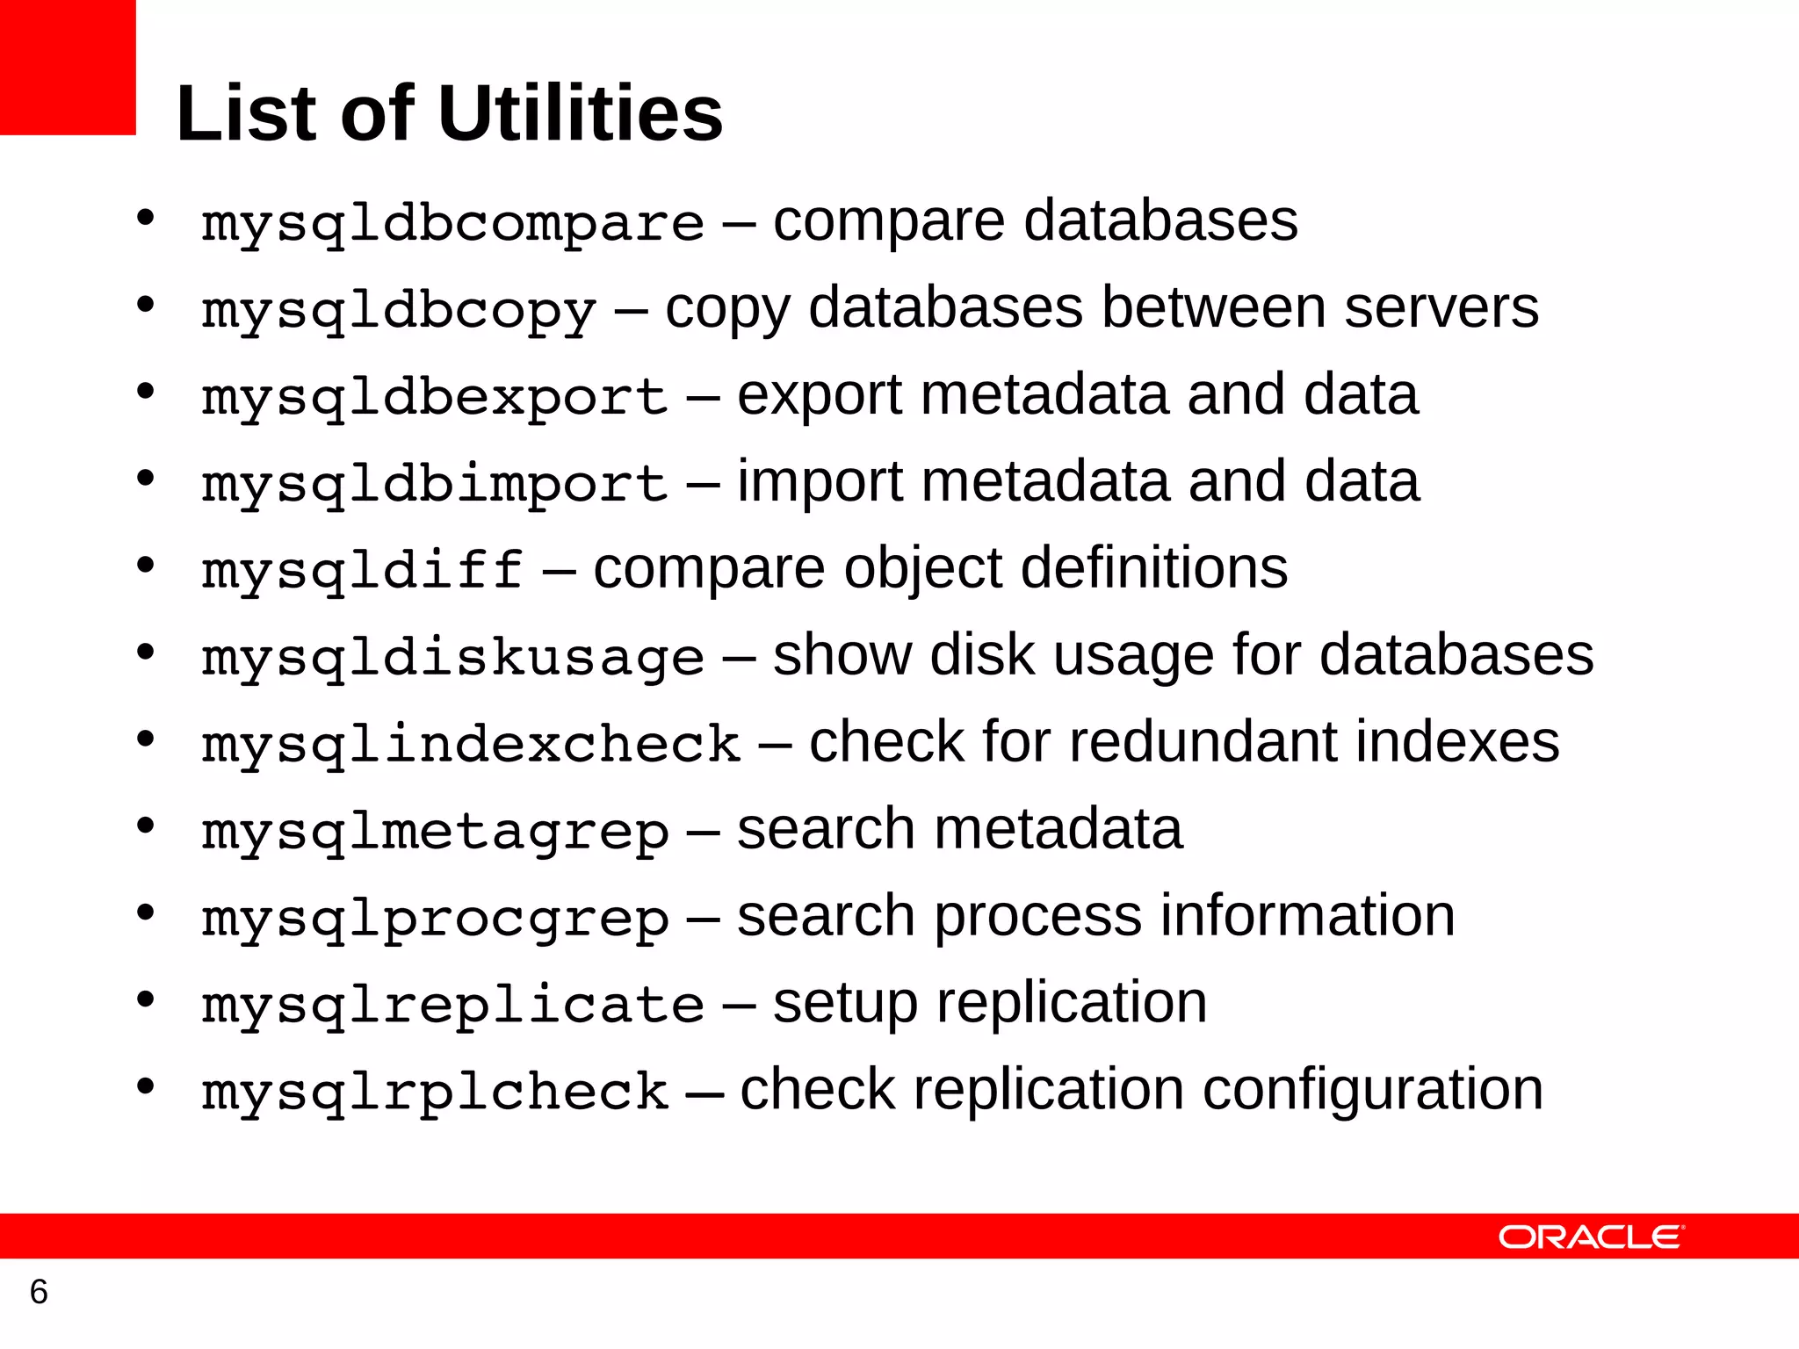Click the mysqldbexport utility name
This screenshot has height=1349, width=1799.
click(x=435, y=399)
